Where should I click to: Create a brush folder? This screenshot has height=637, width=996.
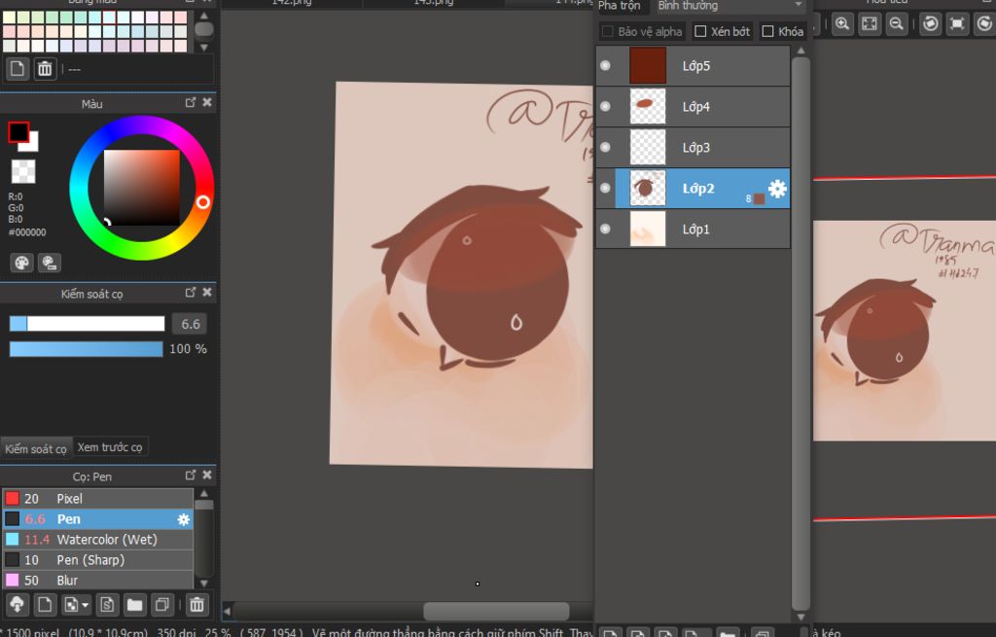pos(134,604)
